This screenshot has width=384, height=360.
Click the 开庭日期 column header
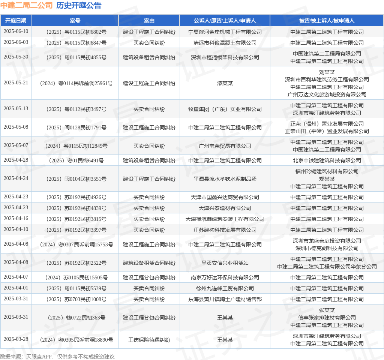(16, 21)
